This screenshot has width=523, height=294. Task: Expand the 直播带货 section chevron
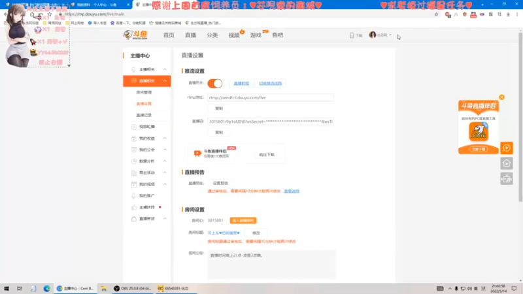pos(165,219)
